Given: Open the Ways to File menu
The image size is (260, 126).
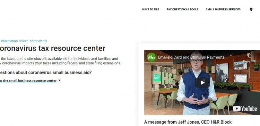Looking at the screenshot, I should click(150, 9).
